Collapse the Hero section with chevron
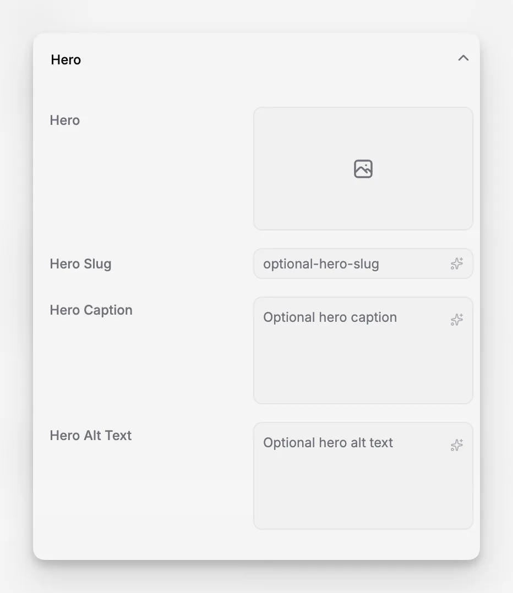Image resolution: width=513 pixels, height=593 pixels. pos(463,58)
